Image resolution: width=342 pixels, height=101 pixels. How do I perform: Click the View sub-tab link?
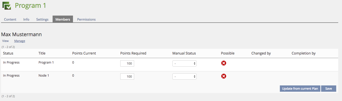click(5, 41)
